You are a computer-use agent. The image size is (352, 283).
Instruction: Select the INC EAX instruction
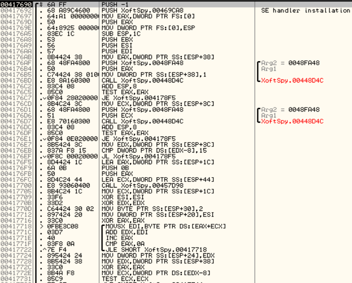(x=119, y=238)
